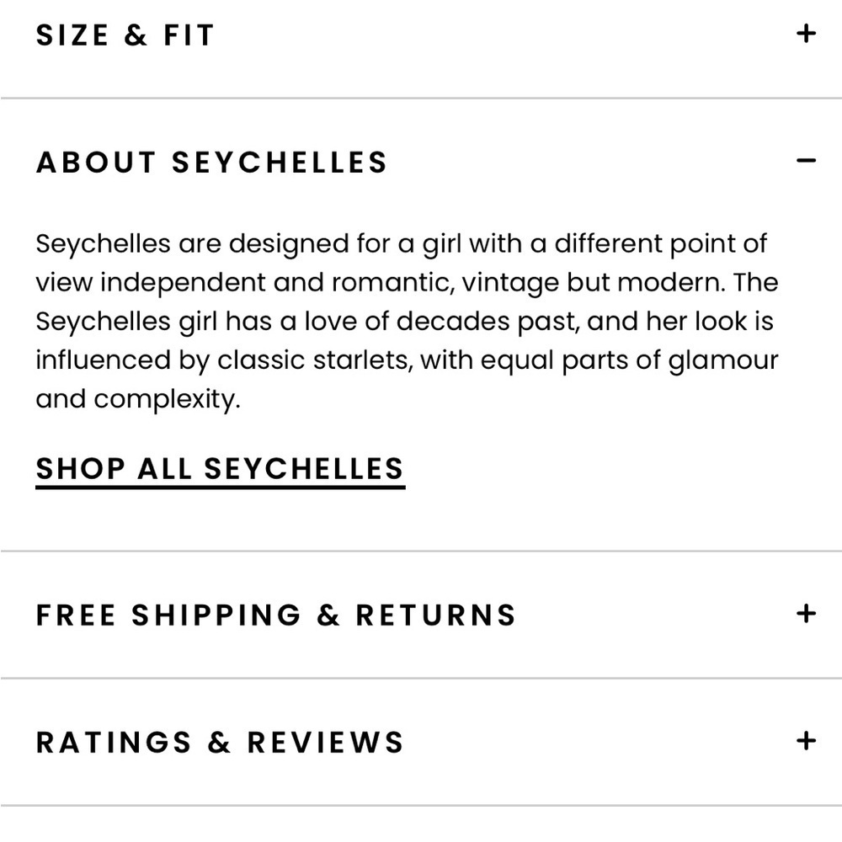842x842 pixels.
Task: Click plus icon beside Ratings & Reviews
Action: (806, 741)
